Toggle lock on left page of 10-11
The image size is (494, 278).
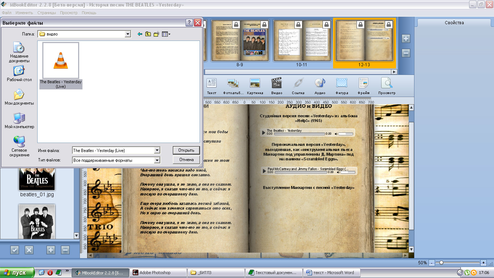(298, 25)
